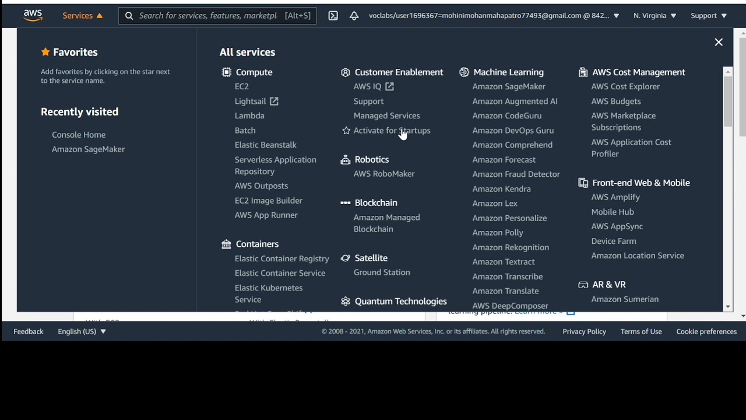
Task: Open Serverless Application Repository
Action: 275,166
